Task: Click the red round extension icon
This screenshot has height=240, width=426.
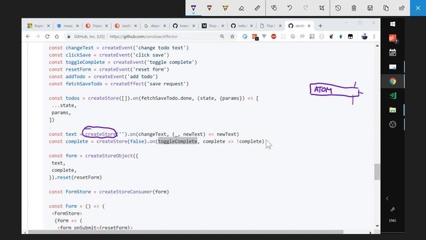Action: click(x=274, y=37)
